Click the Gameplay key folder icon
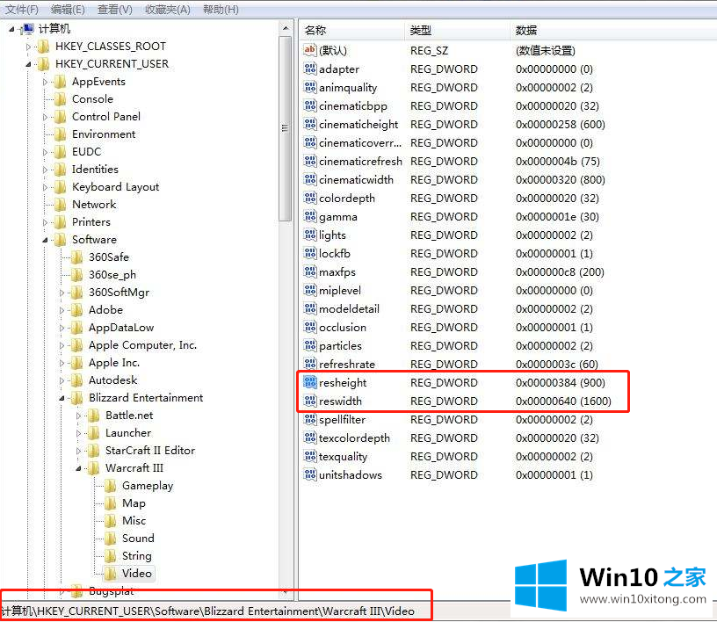717x622 pixels. [x=110, y=486]
